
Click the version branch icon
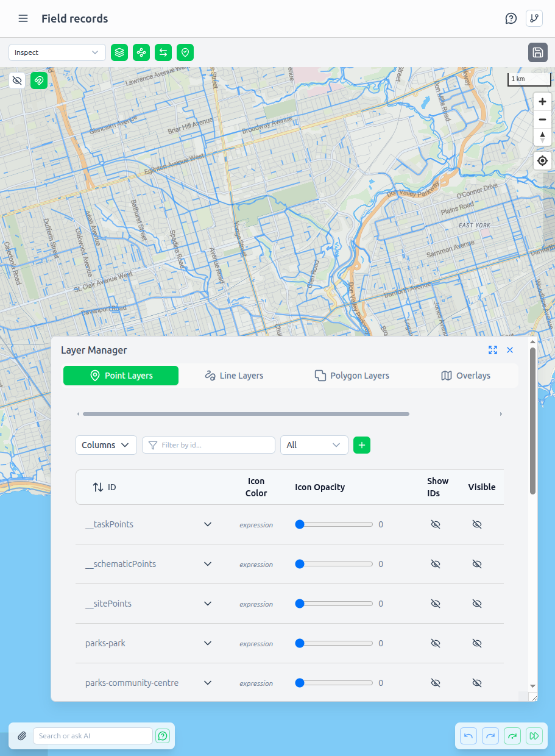point(534,18)
